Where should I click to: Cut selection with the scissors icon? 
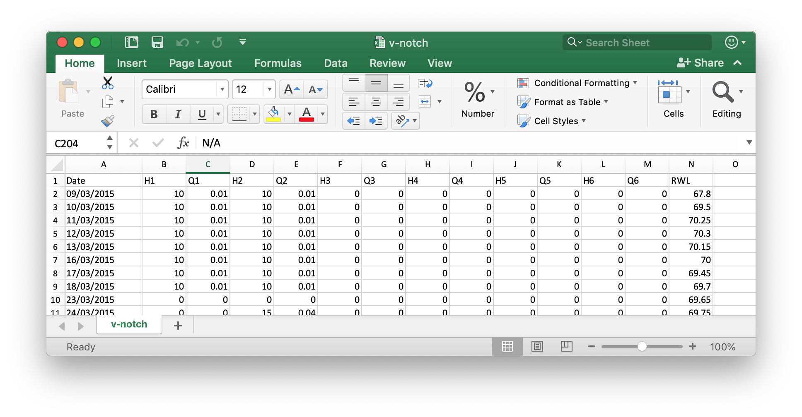click(x=108, y=83)
